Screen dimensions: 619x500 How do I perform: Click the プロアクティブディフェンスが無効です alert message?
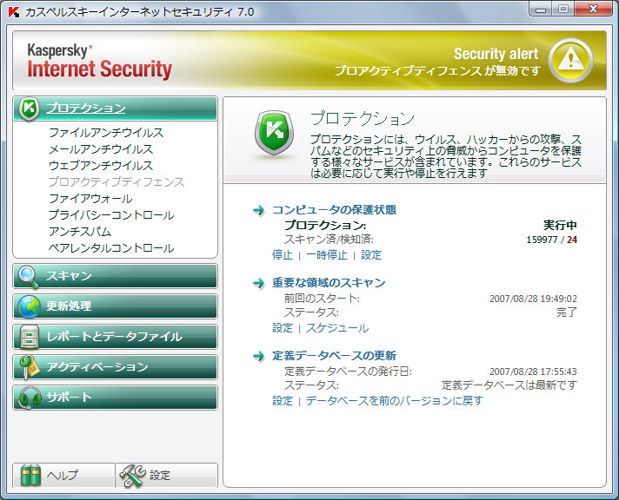tap(437, 71)
